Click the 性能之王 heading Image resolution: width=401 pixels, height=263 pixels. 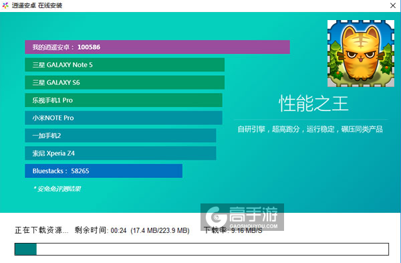pos(313,104)
